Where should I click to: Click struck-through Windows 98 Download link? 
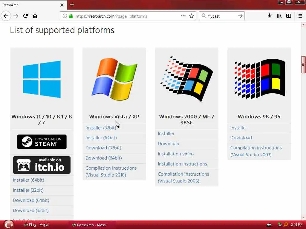click(241, 138)
